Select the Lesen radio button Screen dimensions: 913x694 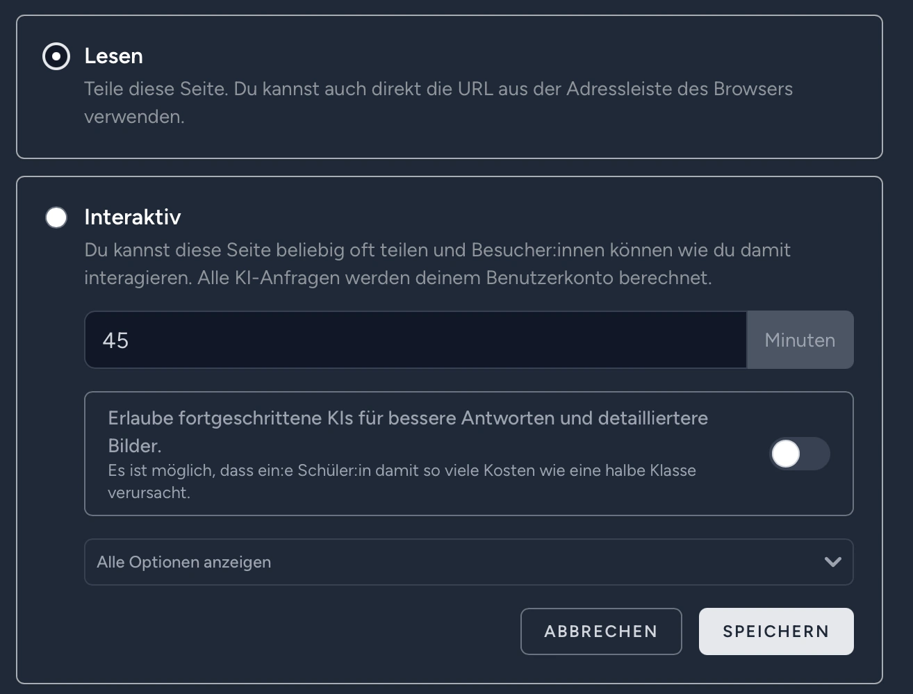click(x=56, y=56)
